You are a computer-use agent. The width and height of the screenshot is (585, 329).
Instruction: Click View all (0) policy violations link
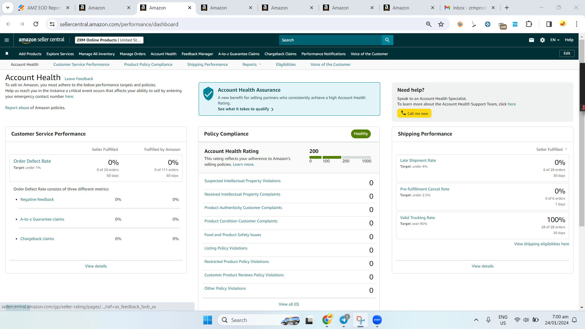289,304
